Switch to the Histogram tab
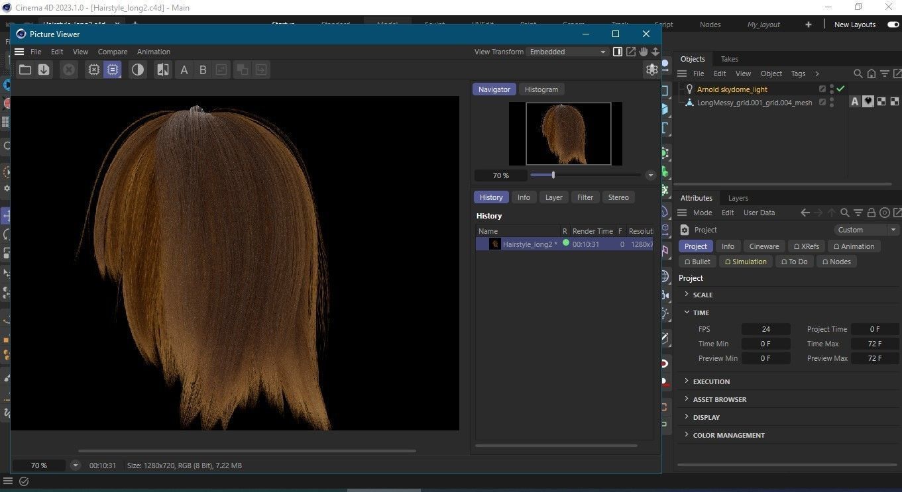The image size is (902, 492). click(x=541, y=89)
